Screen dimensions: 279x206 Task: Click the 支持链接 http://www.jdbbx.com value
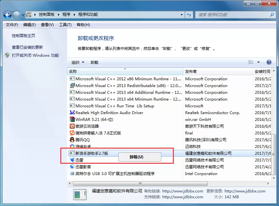click(x=183, y=197)
